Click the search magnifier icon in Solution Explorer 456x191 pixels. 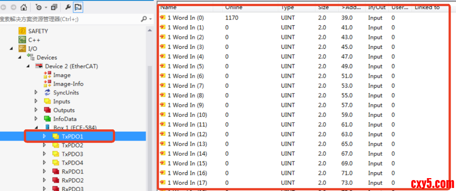pyautogui.click(x=144, y=19)
